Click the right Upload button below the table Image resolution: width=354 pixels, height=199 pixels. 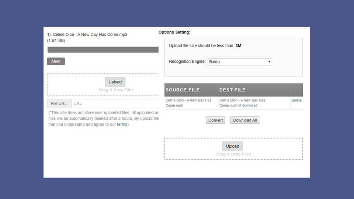(232, 146)
